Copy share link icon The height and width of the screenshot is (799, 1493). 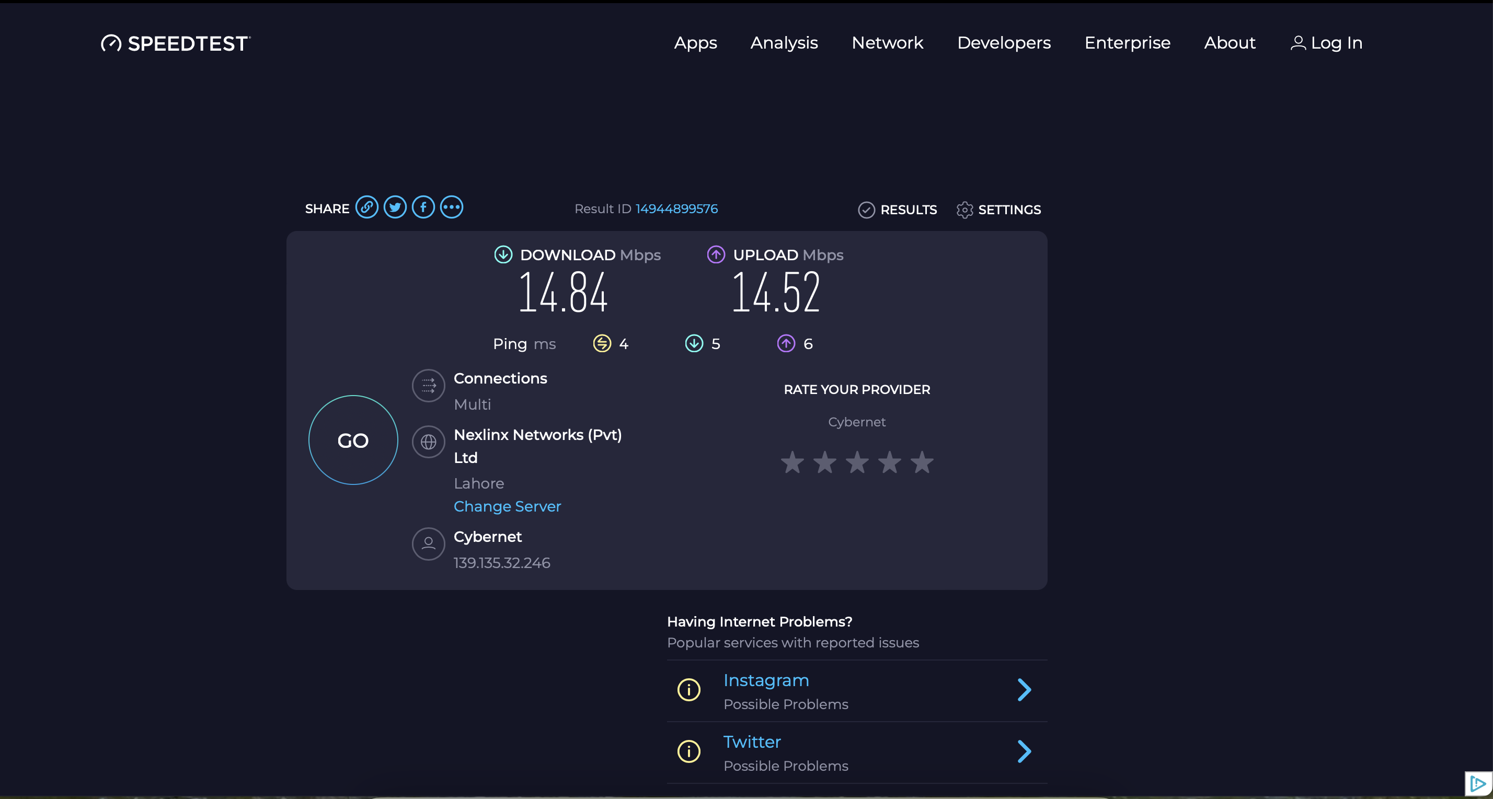[366, 207]
